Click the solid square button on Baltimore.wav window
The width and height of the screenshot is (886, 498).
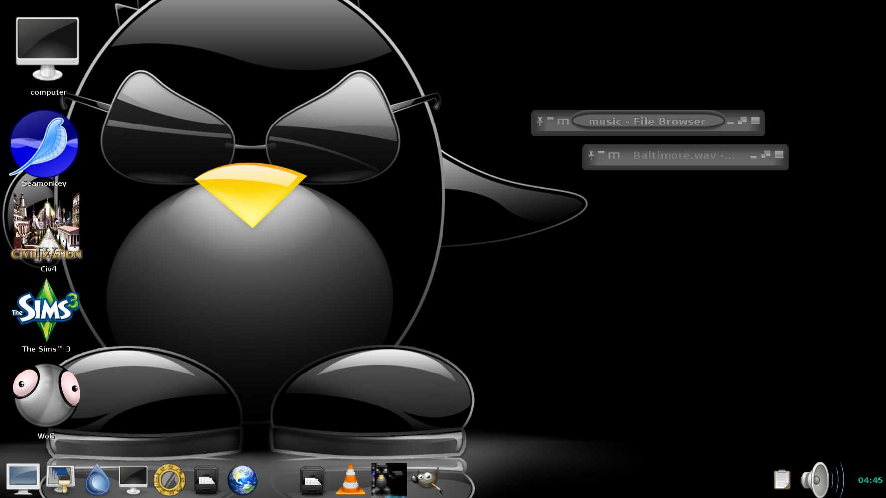coord(779,155)
